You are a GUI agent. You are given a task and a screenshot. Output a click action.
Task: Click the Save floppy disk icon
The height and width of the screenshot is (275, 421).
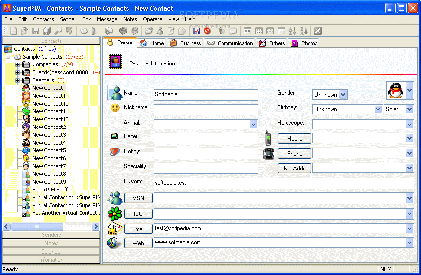[36, 31]
